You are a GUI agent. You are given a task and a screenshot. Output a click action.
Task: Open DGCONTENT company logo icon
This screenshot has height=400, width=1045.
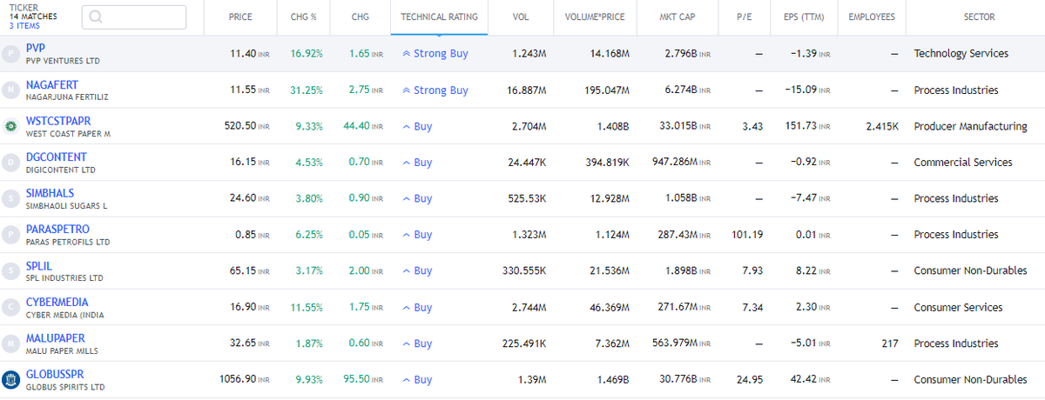coord(10,163)
